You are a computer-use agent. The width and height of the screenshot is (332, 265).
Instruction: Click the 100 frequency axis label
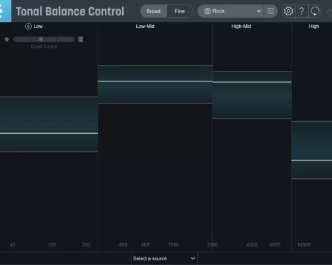pyautogui.click(x=52, y=244)
